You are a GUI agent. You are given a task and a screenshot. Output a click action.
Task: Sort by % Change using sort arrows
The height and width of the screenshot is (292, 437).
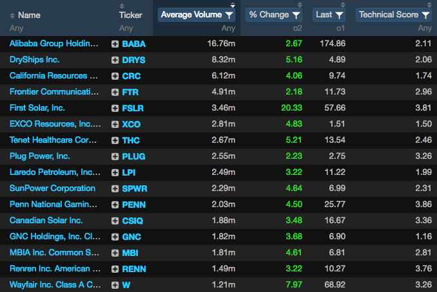[300, 5]
